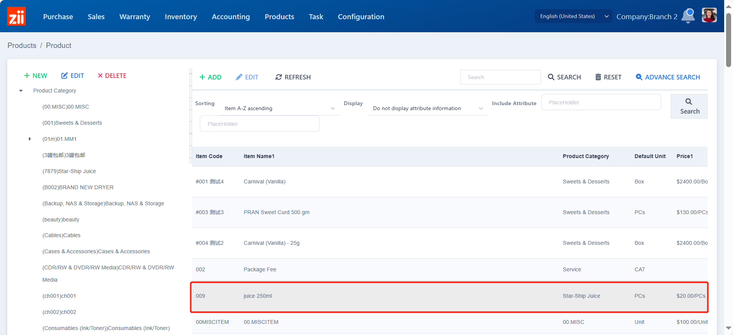Screen dimensions: 733x335
Task: Click the category EDIT pencil icon
Action: [65, 76]
